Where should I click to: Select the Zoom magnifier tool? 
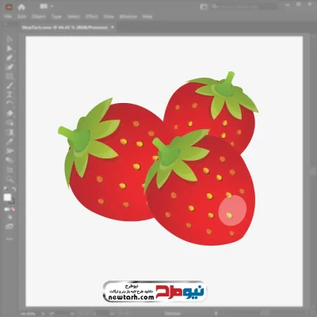(x=10, y=179)
